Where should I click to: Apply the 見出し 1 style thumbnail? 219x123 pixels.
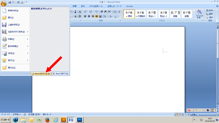(x=152, y=14)
